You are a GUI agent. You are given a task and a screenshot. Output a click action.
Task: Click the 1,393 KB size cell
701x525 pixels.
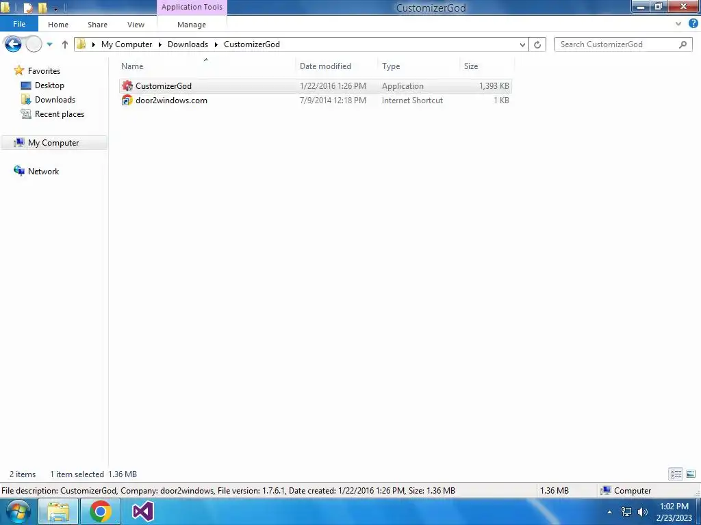tap(494, 85)
